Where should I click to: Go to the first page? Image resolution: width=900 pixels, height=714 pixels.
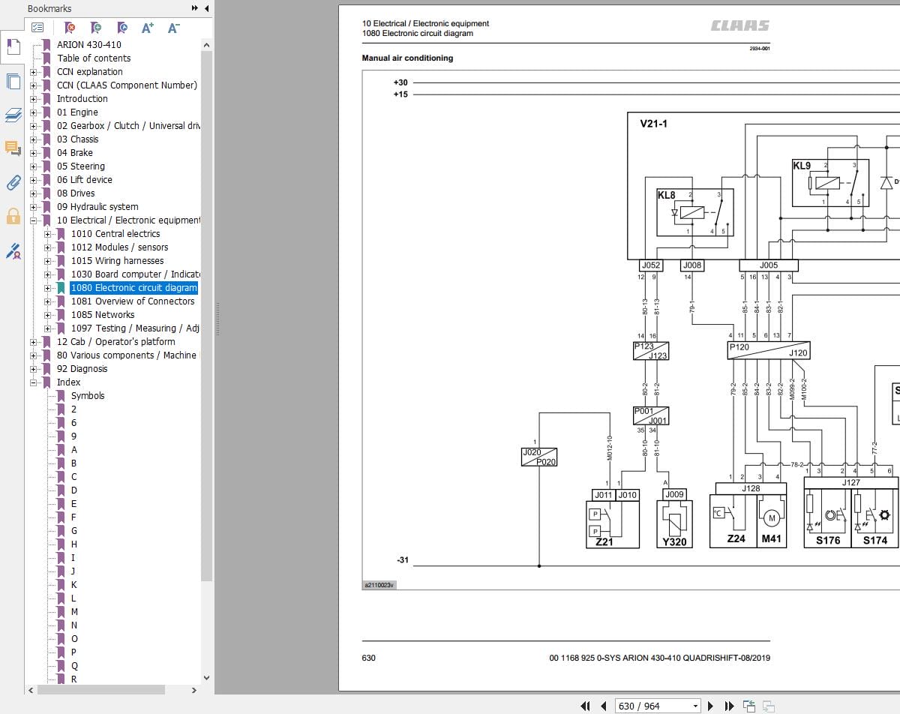(x=586, y=706)
